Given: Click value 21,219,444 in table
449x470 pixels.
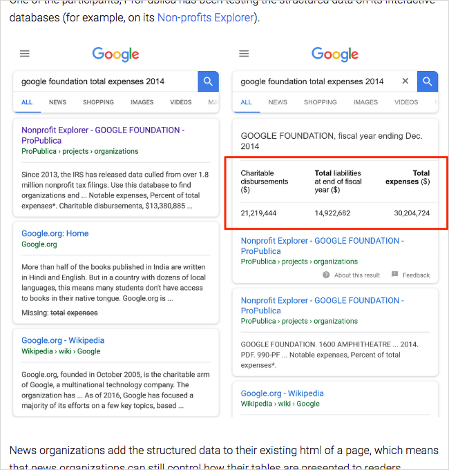Looking at the screenshot, I should tap(258, 213).
